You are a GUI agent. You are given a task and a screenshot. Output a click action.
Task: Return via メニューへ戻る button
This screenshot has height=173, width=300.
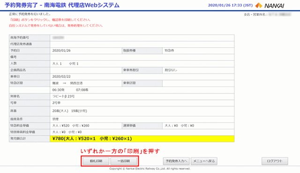tap(204, 161)
